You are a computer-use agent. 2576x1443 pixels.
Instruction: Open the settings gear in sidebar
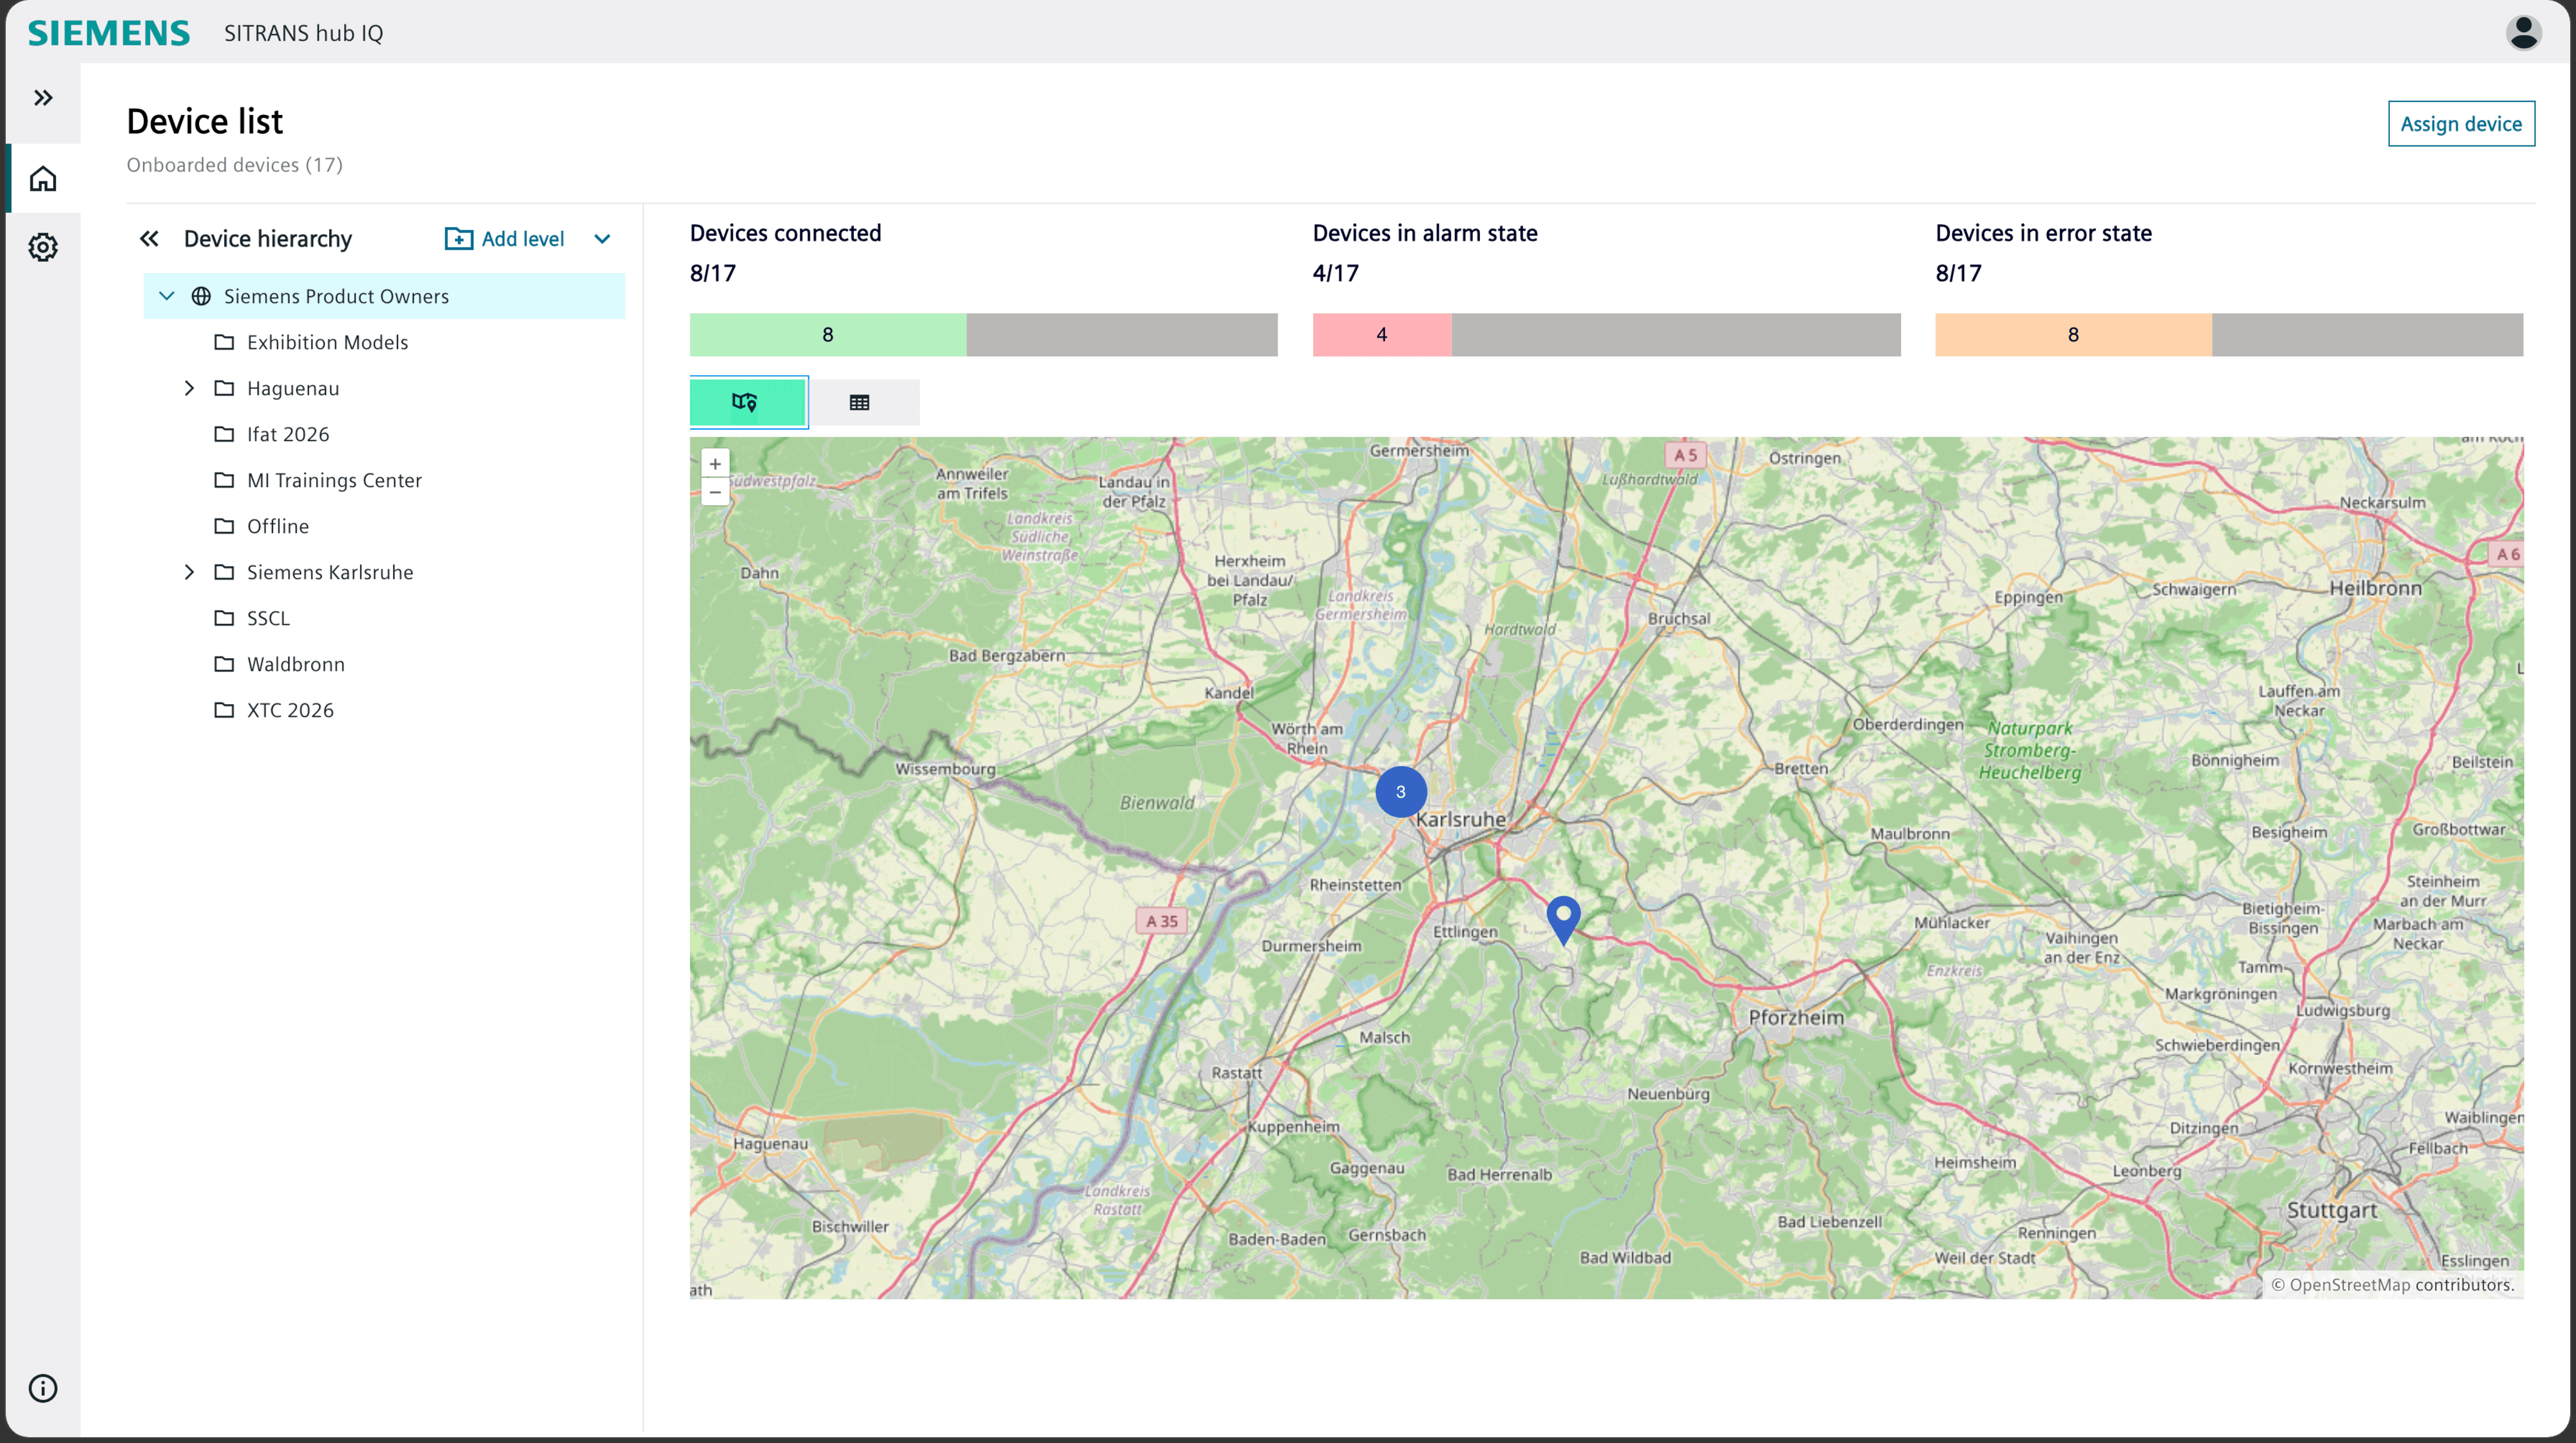[43, 247]
